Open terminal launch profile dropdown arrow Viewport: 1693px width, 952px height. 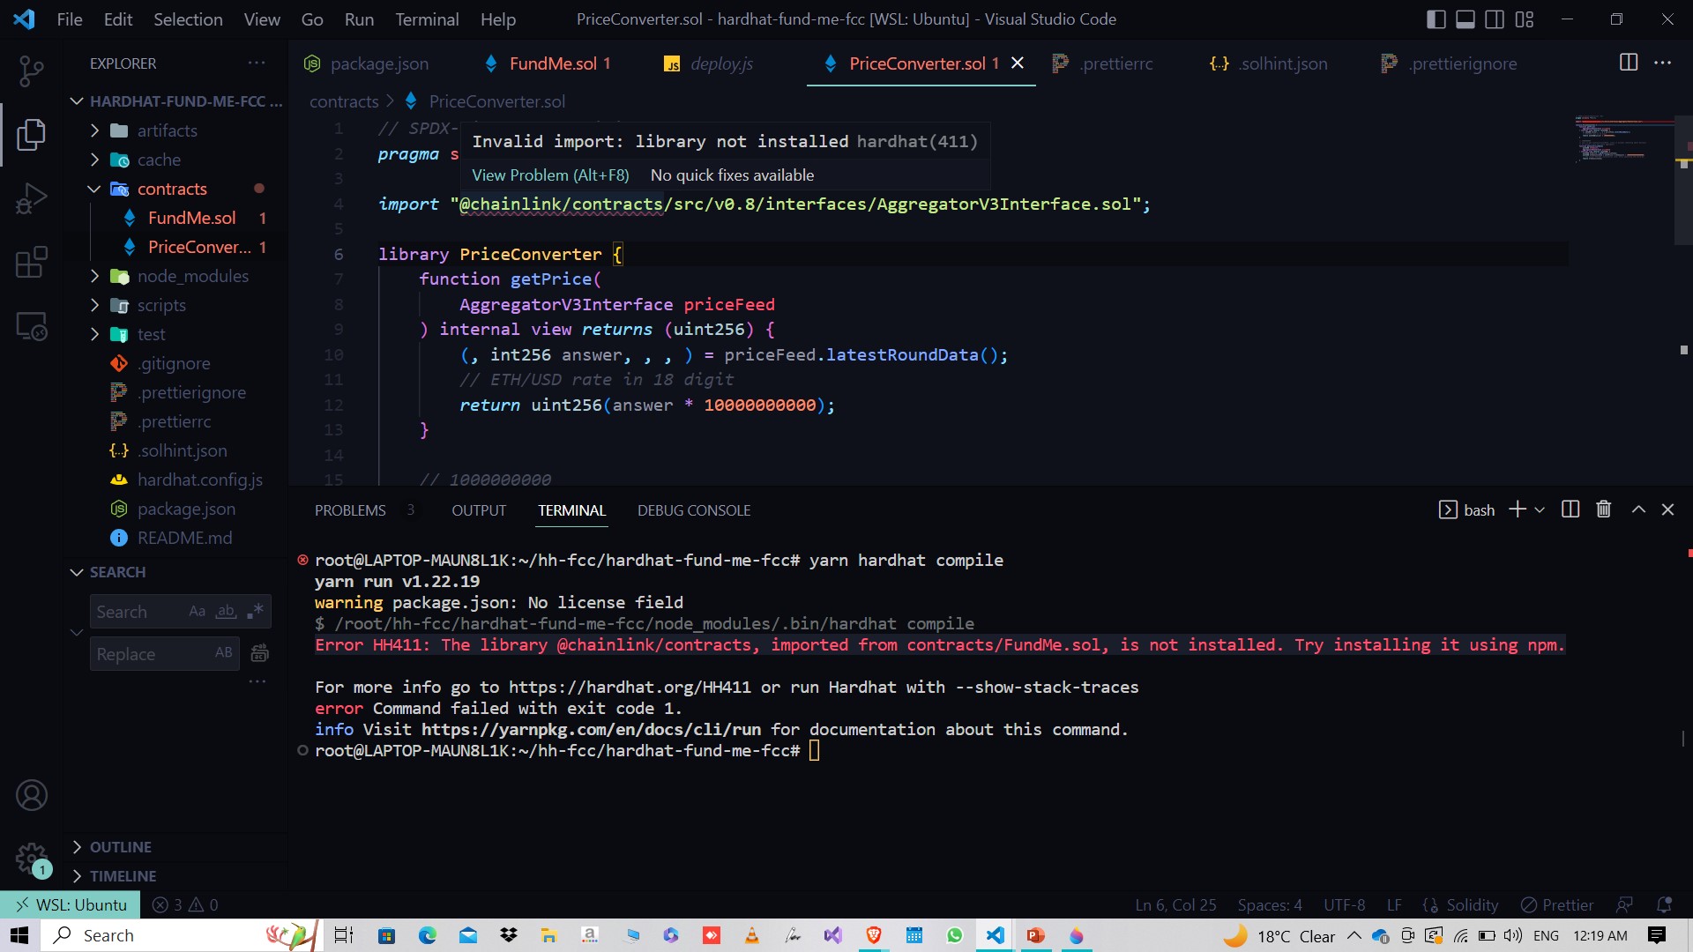coord(1540,509)
